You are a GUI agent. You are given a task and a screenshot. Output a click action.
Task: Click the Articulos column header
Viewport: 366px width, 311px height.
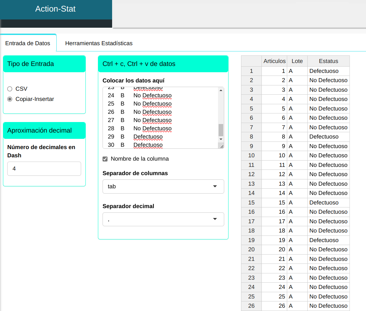tap(274, 61)
